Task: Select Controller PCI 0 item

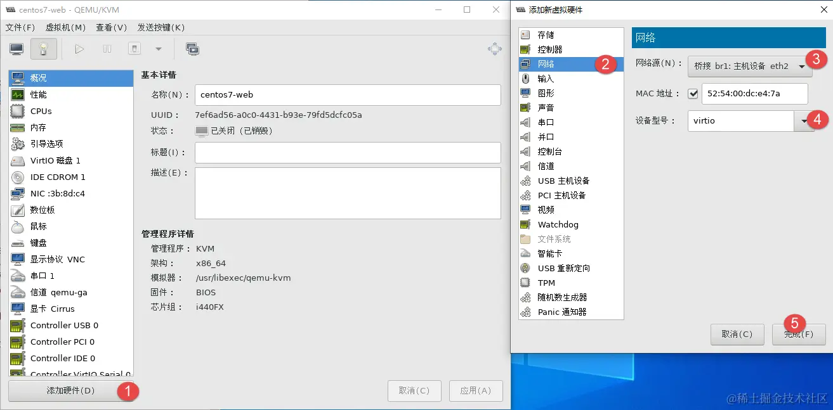Action: tap(71, 342)
